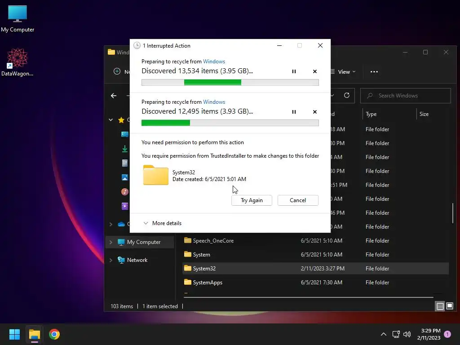Switch to large thumbnails view layout
460x345 pixels.
pos(449,306)
